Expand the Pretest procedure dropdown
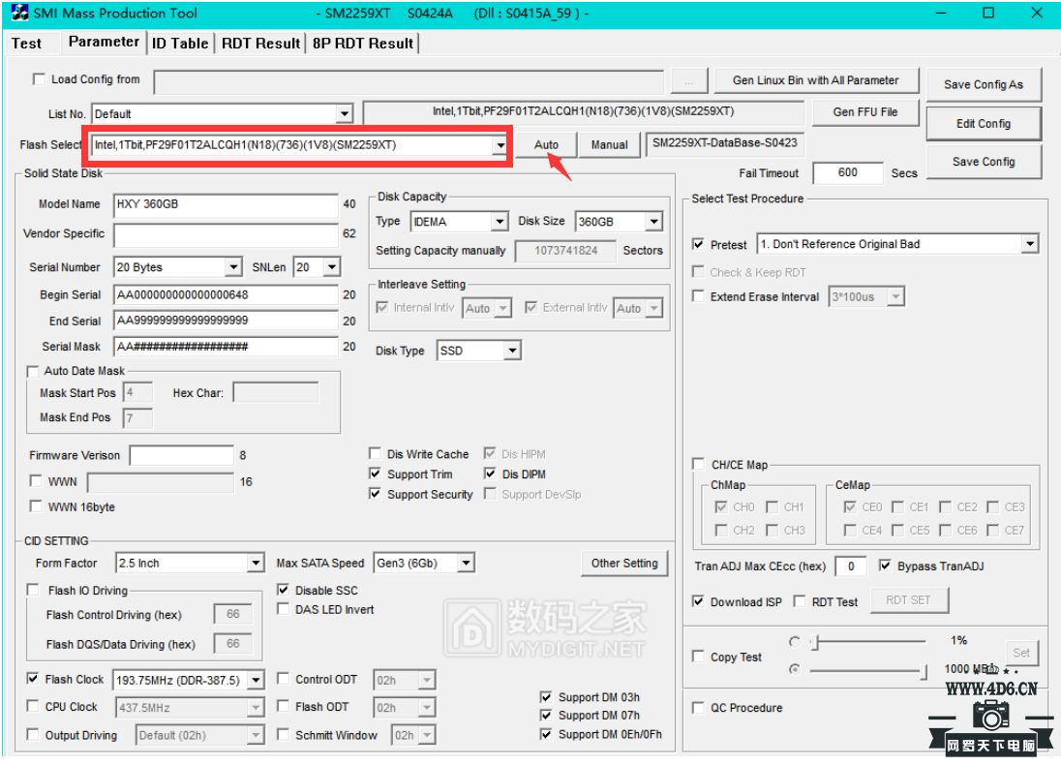Screen dimensions: 1061x765 (1029, 244)
